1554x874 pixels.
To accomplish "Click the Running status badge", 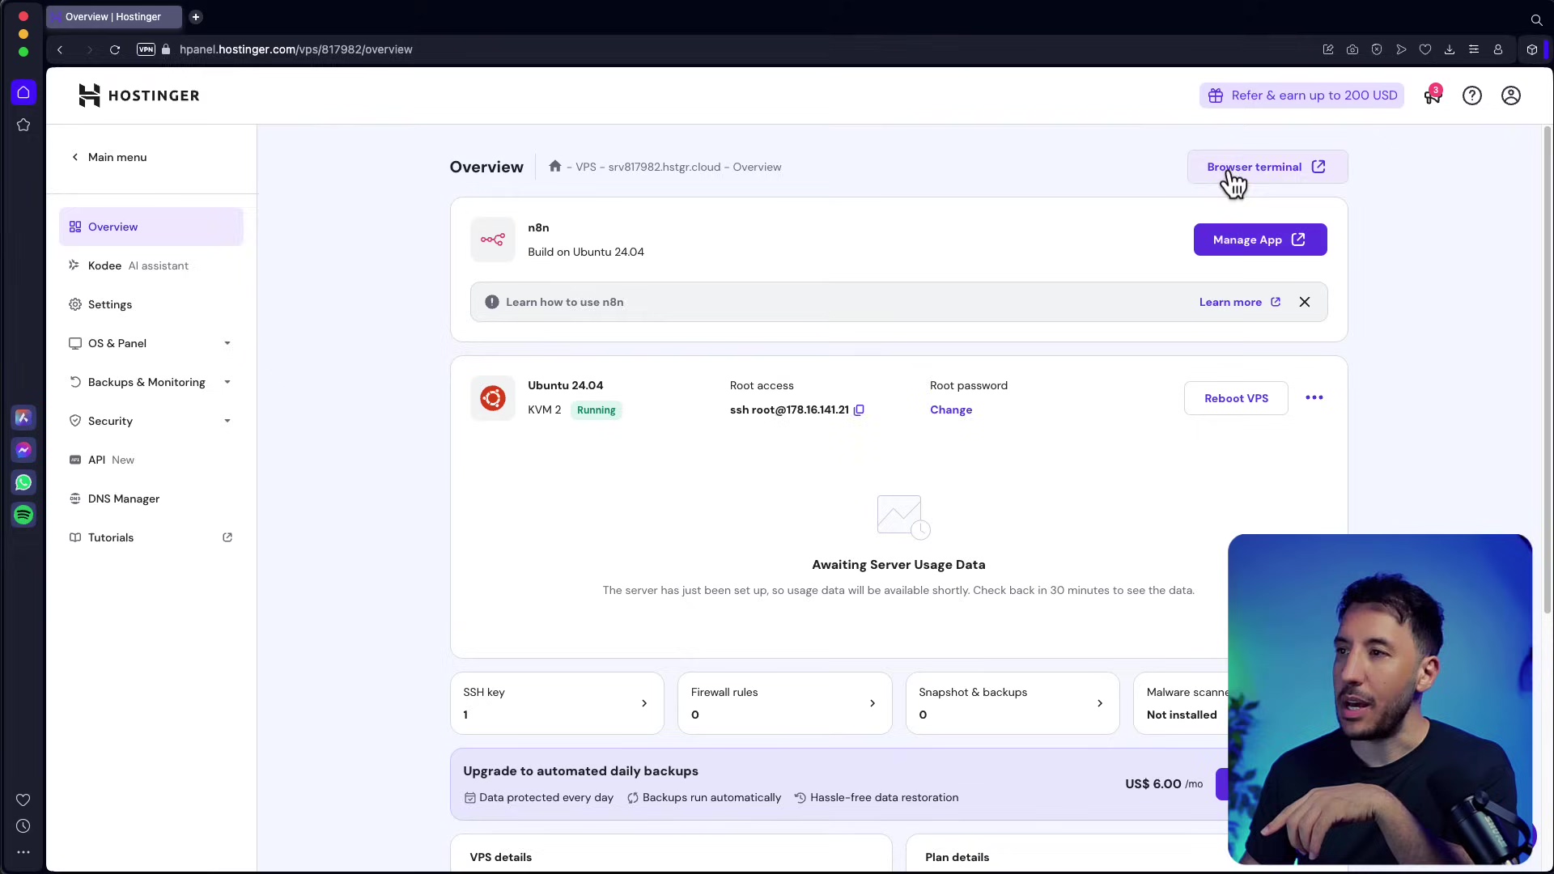I will (x=596, y=410).
